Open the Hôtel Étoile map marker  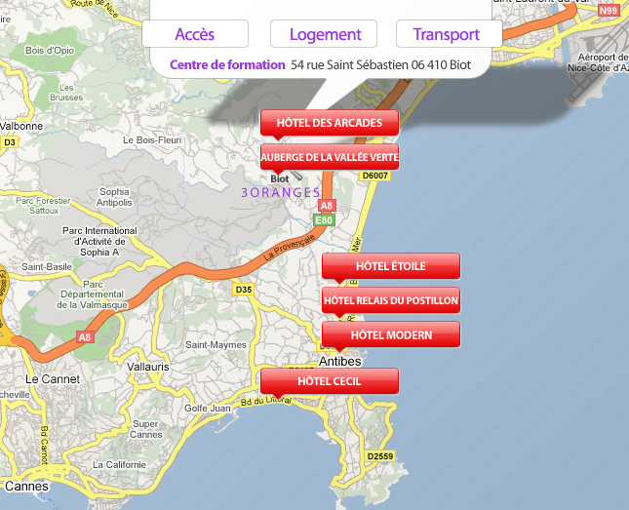coord(390,265)
